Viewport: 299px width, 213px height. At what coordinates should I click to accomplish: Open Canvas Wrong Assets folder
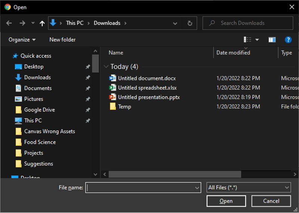pyautogui.click(x=50, y=131)
